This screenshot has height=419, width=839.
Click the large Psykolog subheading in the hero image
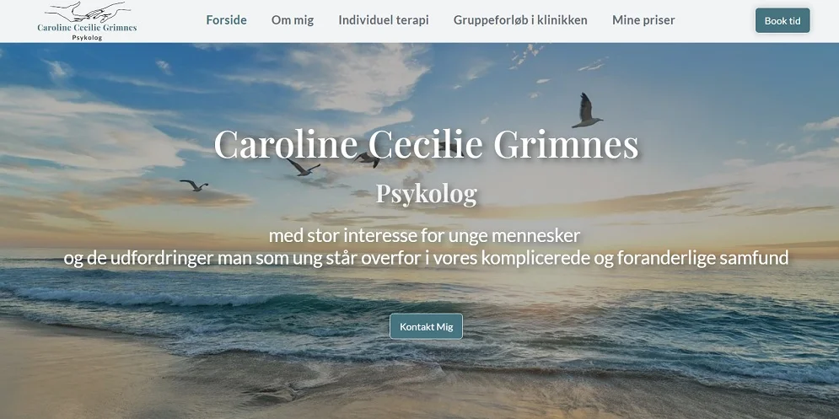[x=427, y=194]
